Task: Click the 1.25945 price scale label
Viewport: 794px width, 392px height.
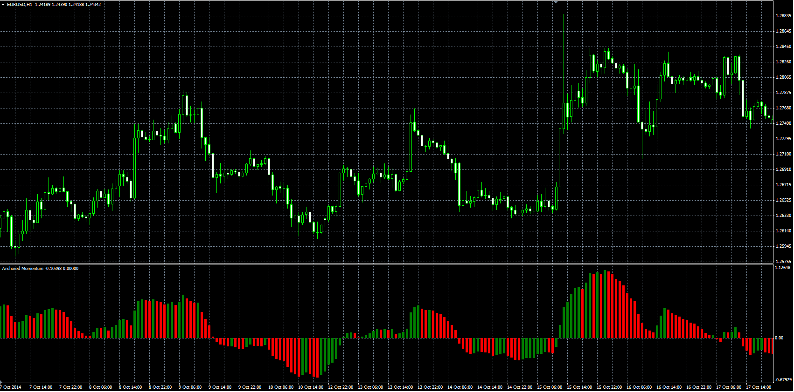Action: coord(783,246)
